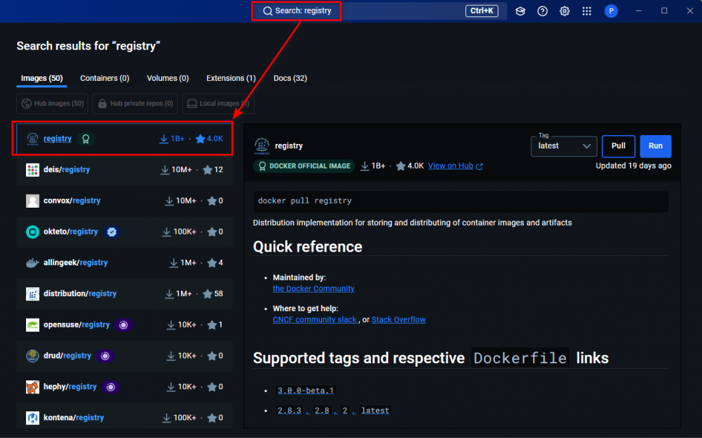Click the Pull button
Screen dimensions: 702x438
[618, 146]
